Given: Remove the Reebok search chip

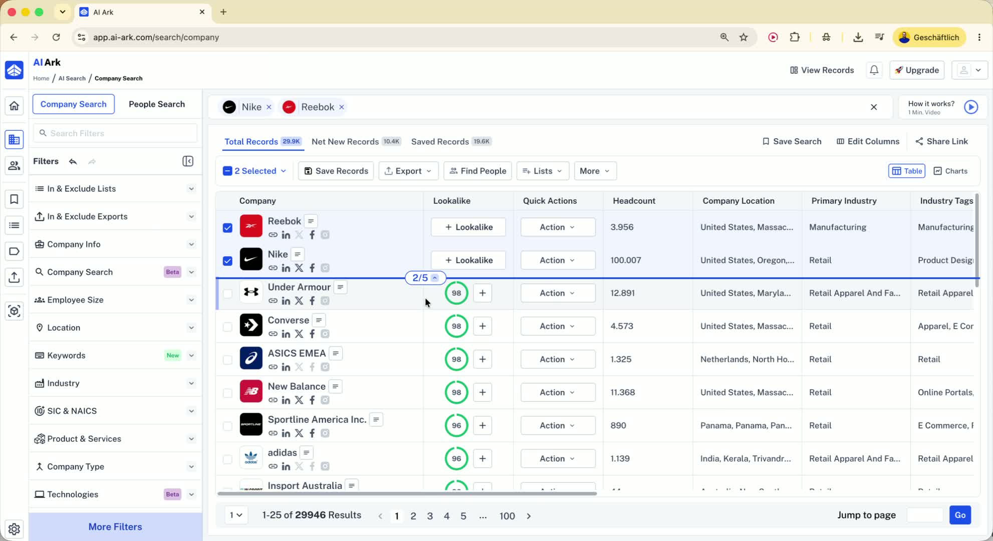Looking at the screenshot, I should 342,107.
